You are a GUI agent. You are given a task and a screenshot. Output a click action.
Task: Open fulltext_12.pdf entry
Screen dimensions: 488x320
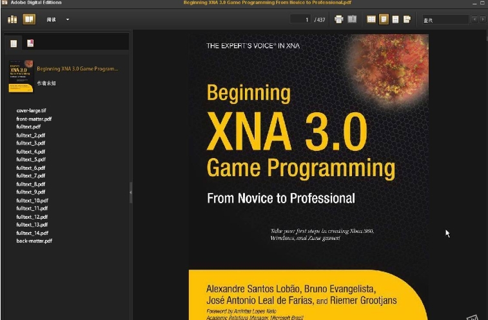click(32, 217)
